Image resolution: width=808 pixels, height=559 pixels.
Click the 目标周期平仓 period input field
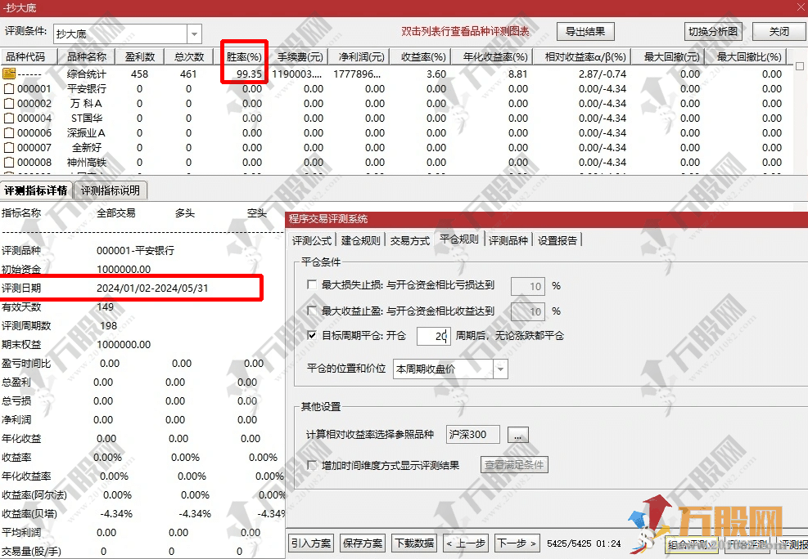(x=433, y=336)
